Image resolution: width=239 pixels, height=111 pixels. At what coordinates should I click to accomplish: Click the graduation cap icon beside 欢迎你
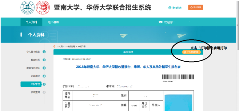click(x=161, y=22)
